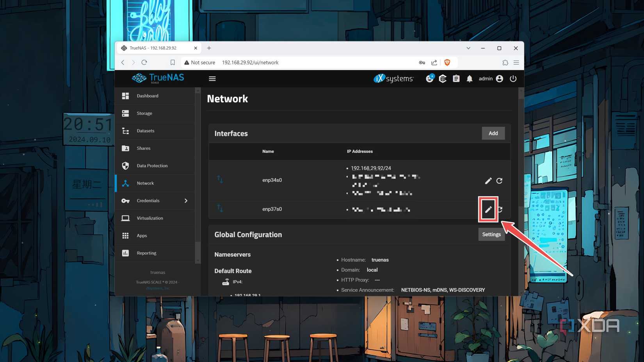Open Global Configuration Settings

click(491, 234)
